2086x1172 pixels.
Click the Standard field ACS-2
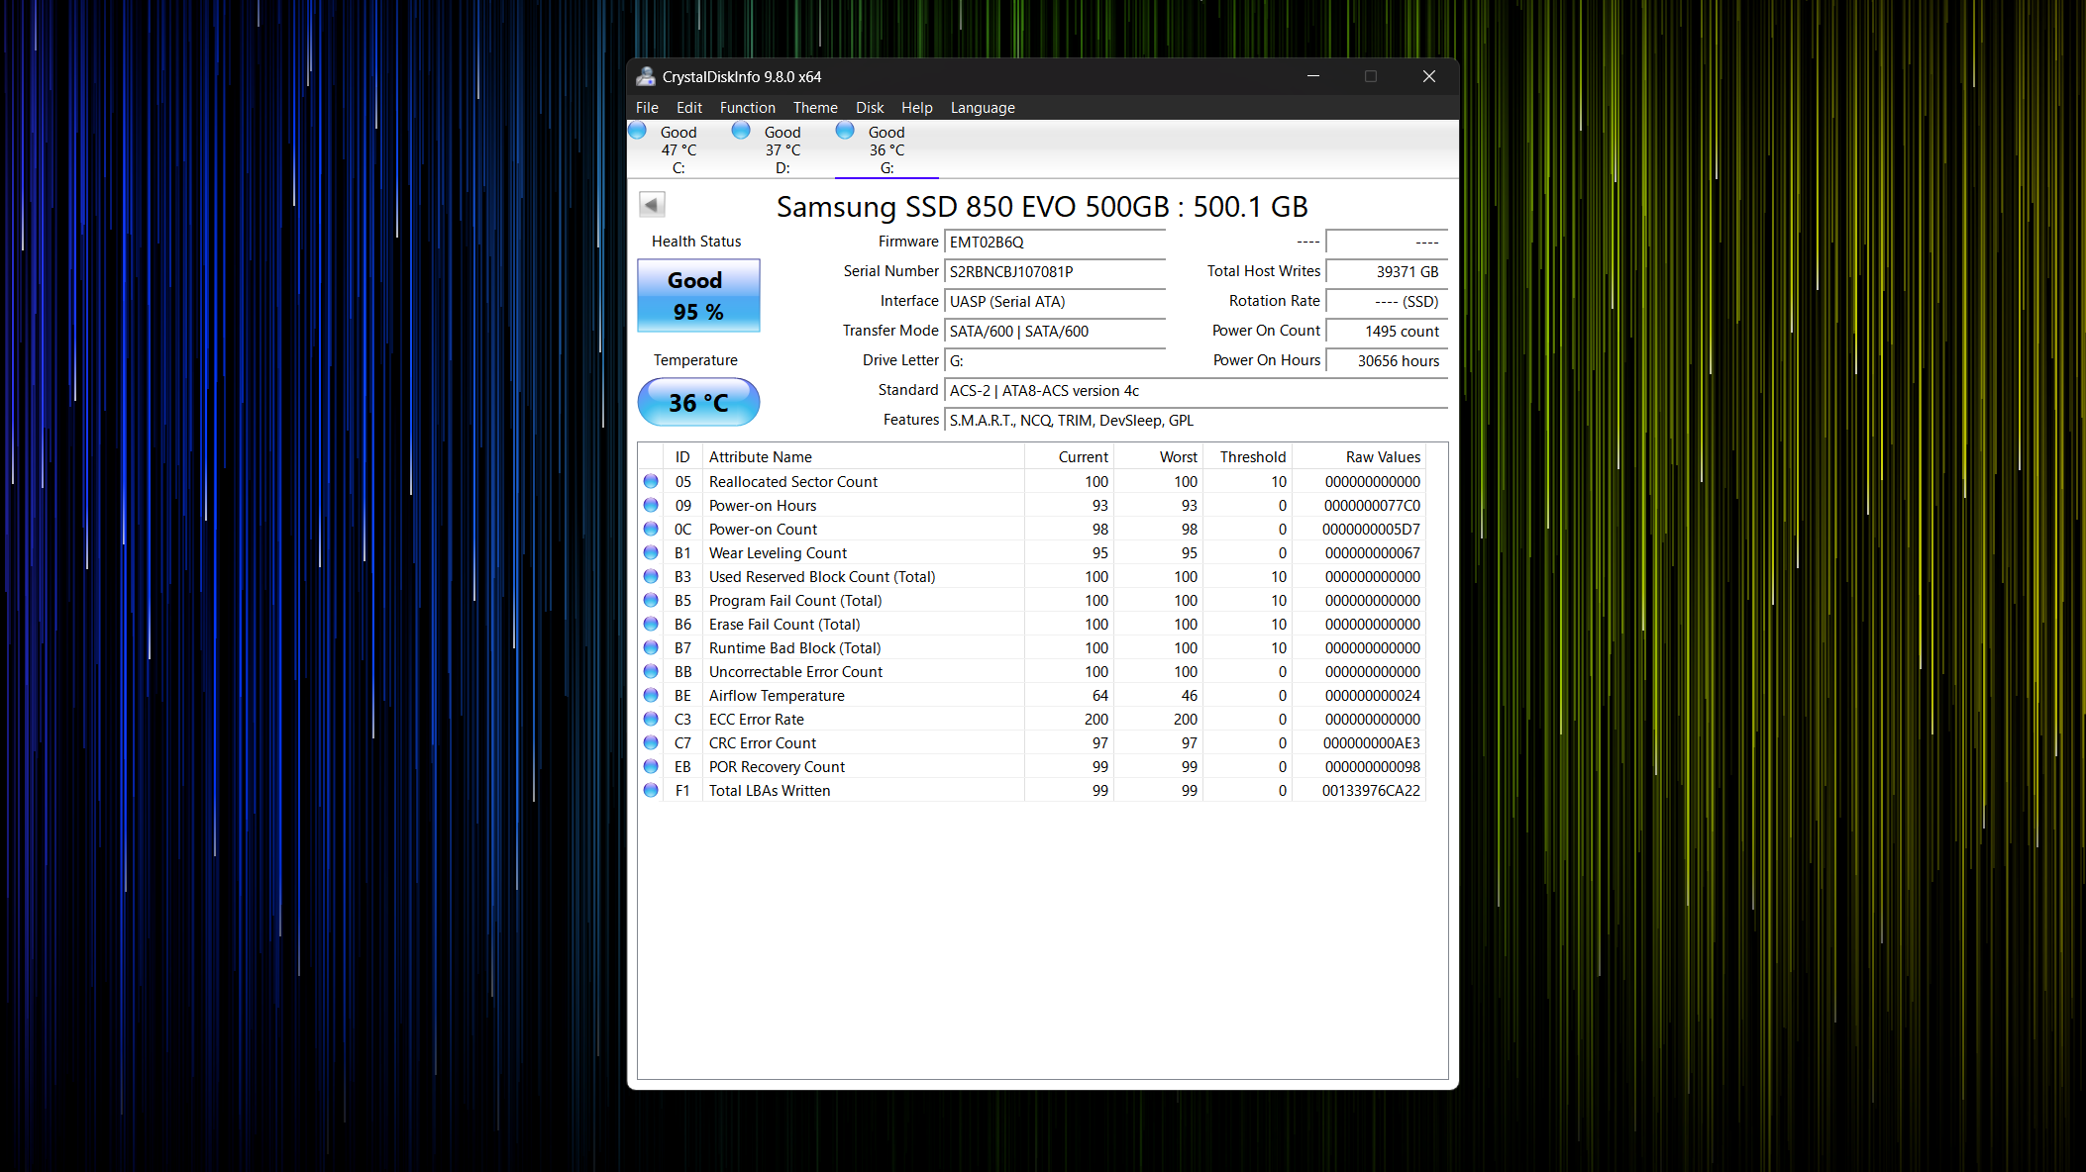pos(1197,390)
